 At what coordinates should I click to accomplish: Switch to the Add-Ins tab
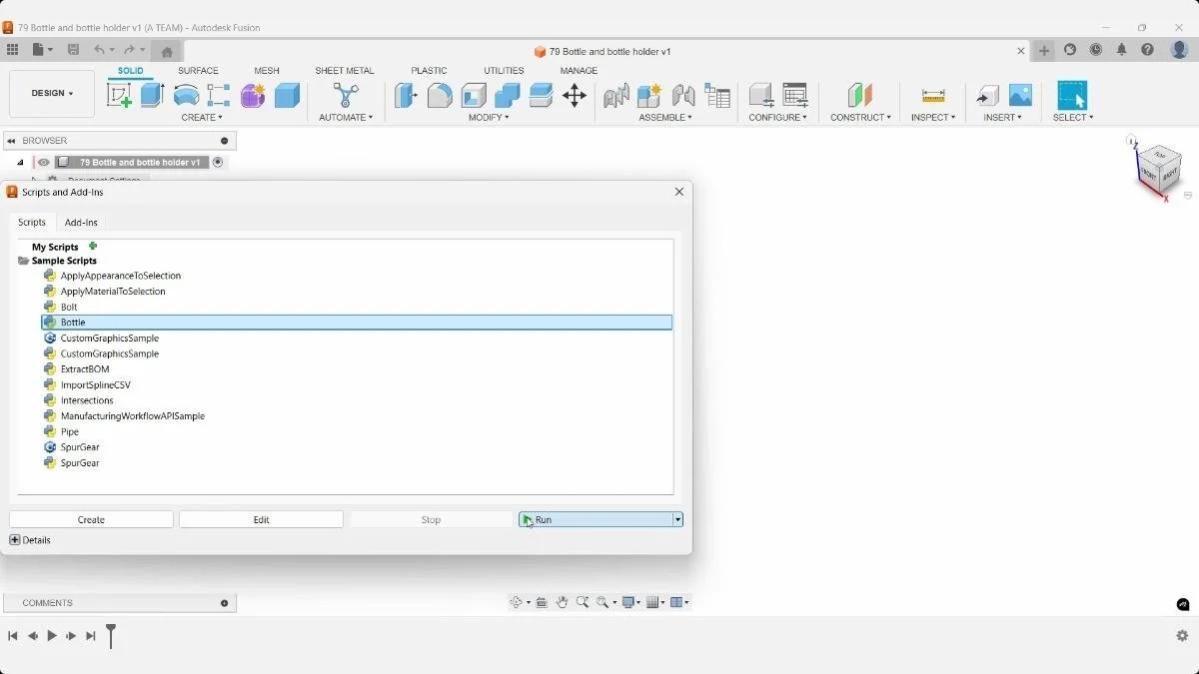(x=81, y=223)
